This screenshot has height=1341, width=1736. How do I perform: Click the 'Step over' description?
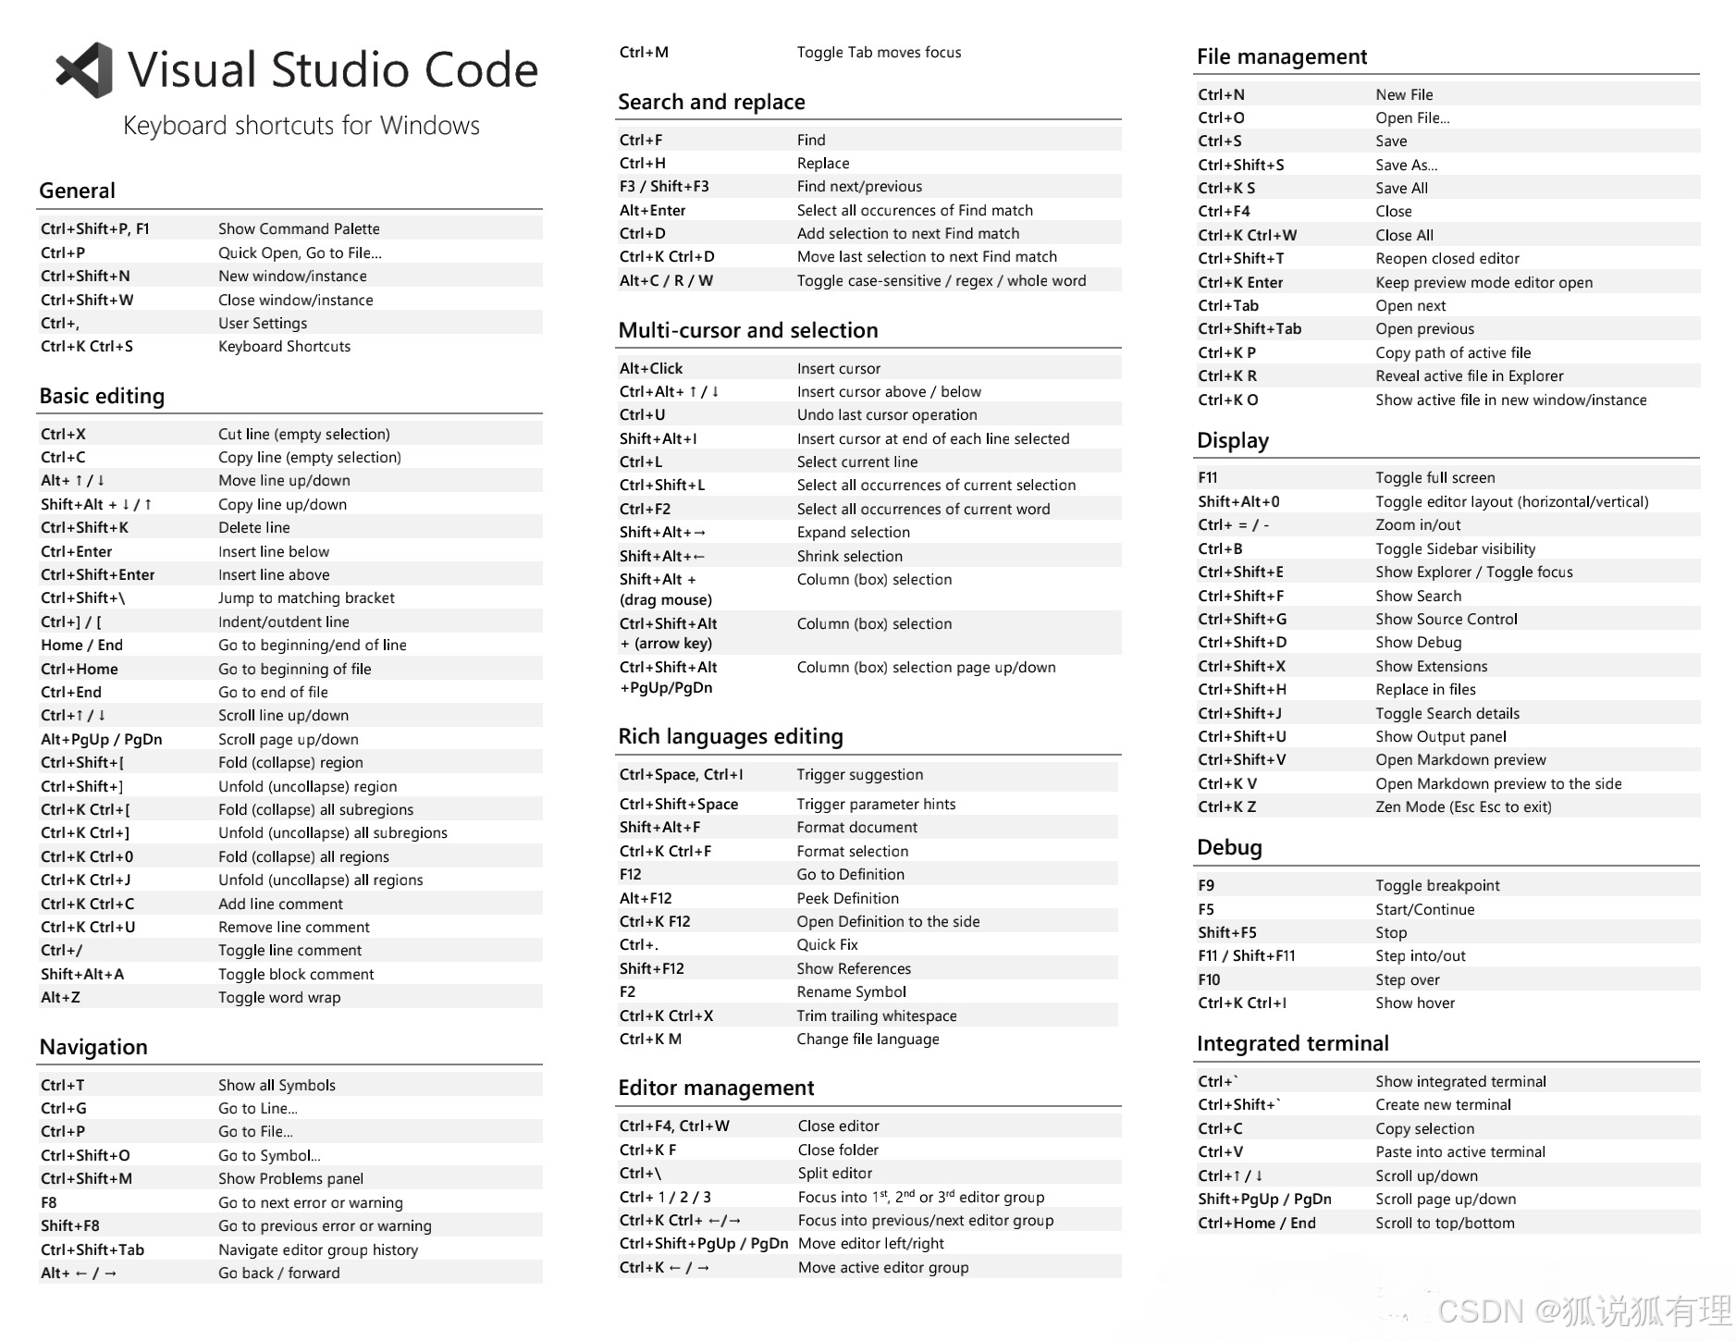[1407, 979]
